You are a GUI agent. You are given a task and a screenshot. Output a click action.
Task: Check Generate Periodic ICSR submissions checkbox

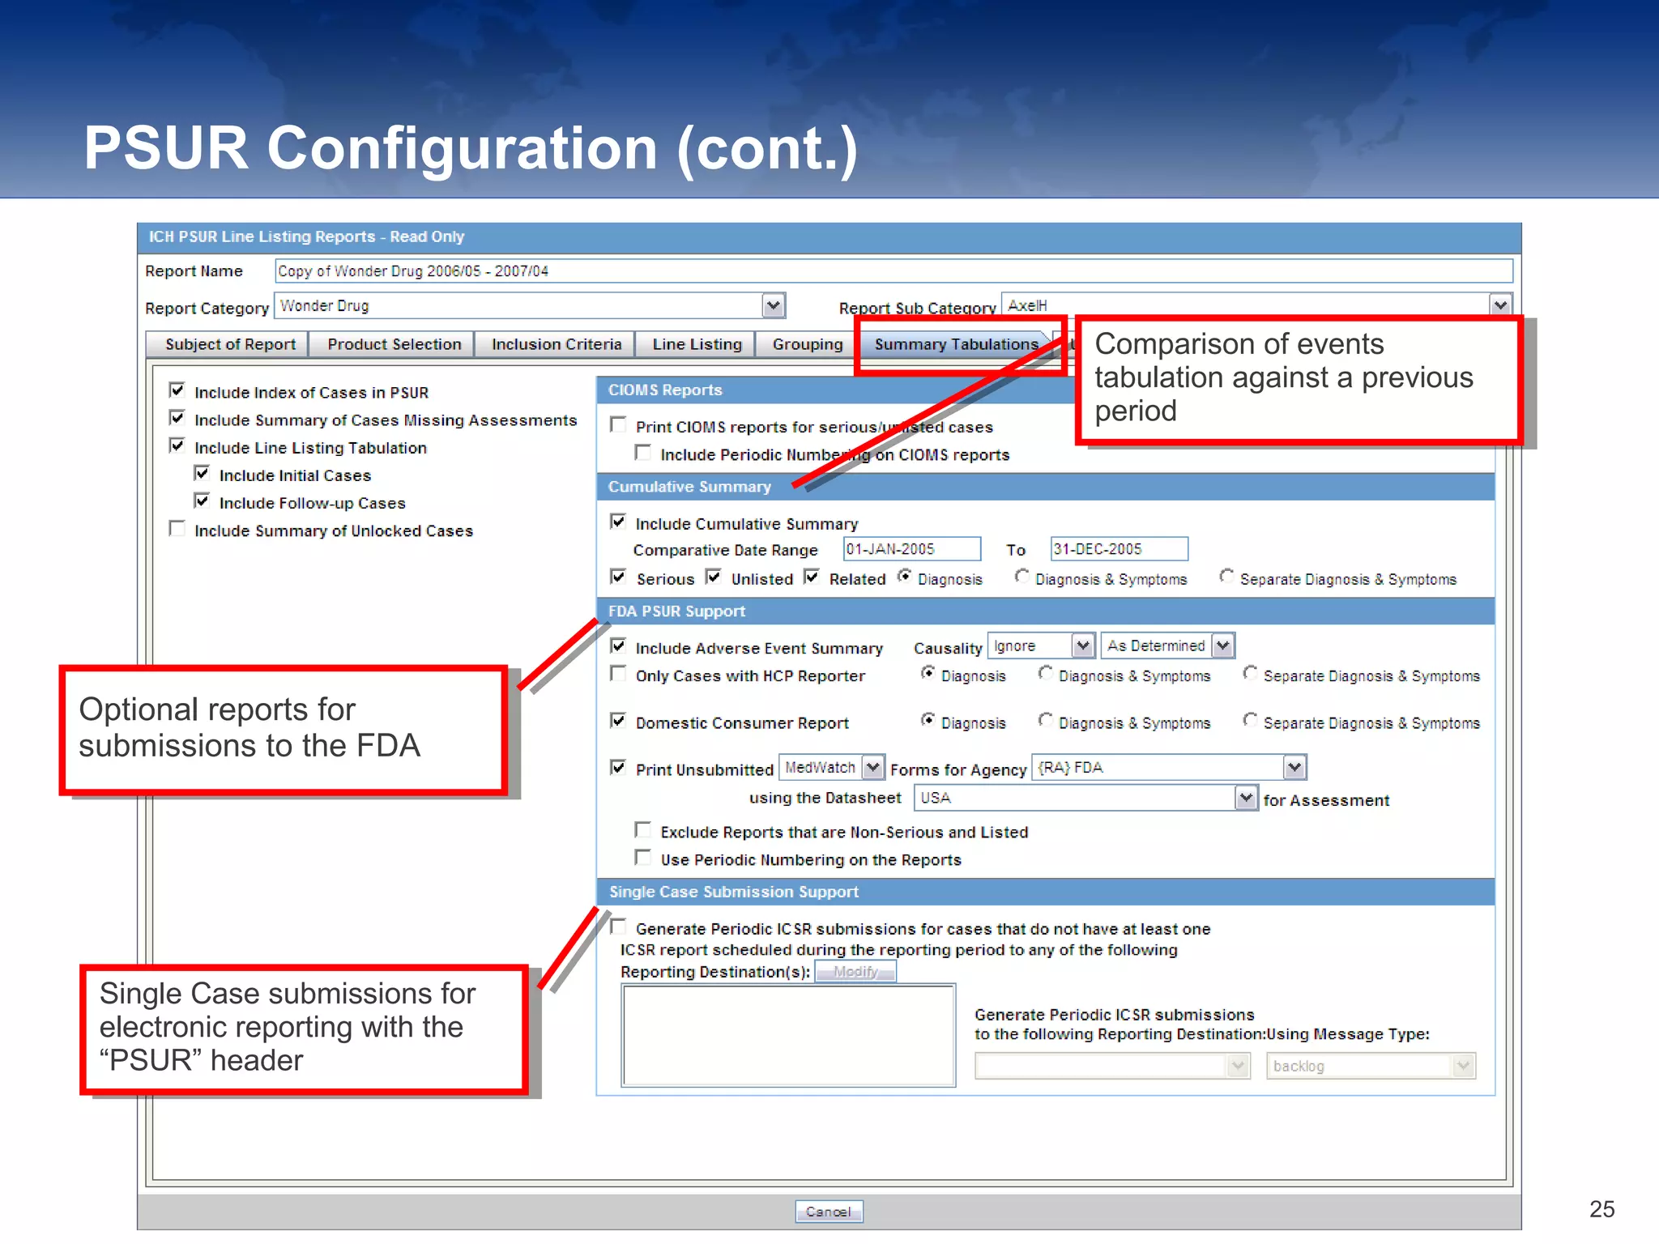pyautogui.click(x=618, y=927)
